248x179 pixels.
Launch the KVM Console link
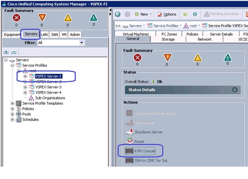pyautogui.click(x=145, y=151)
